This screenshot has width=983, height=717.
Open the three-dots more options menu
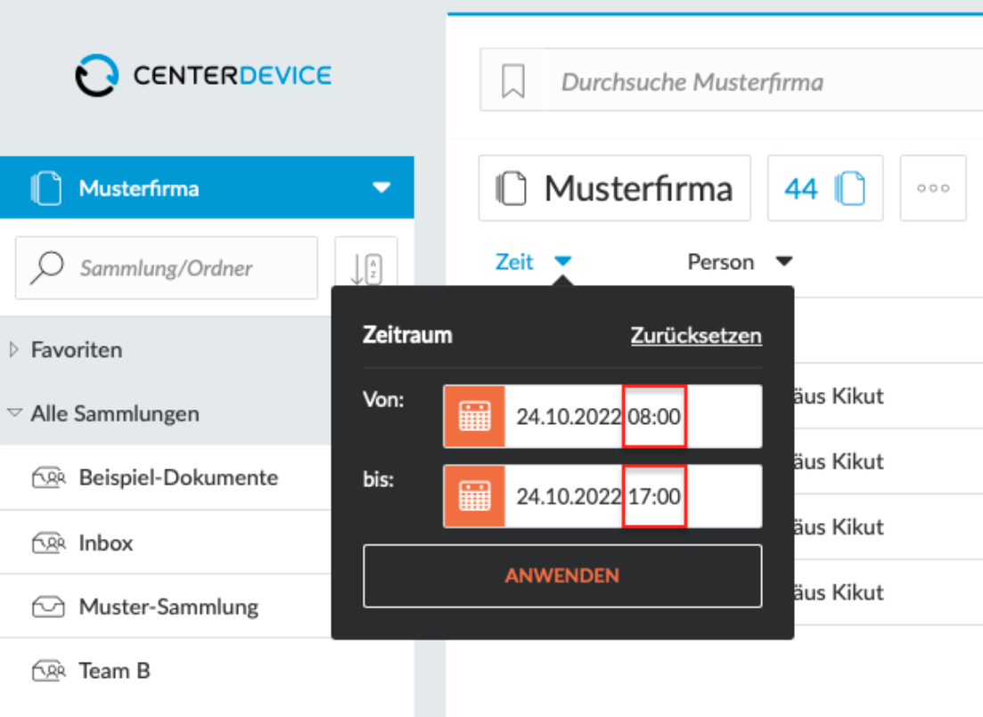pos(933,188)
